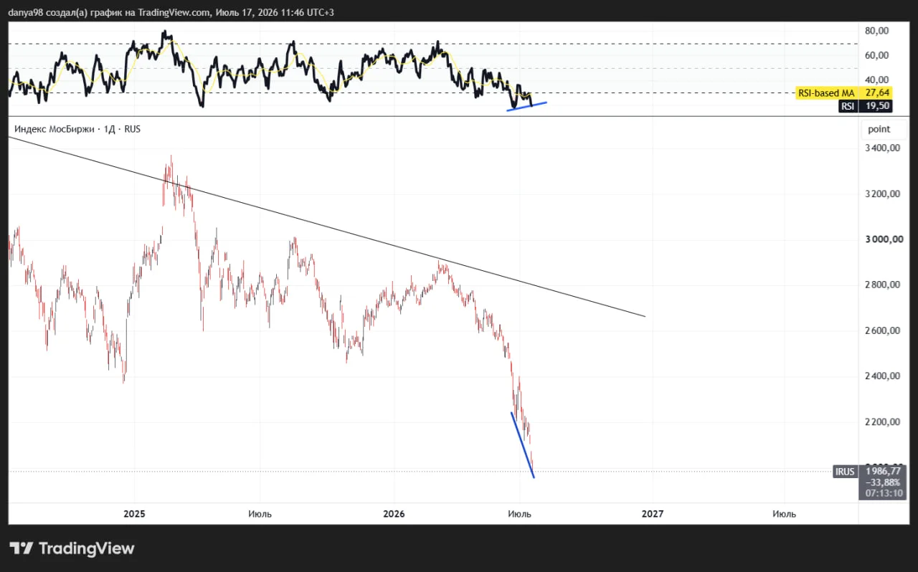The height and width of the screenshot is (572, 918).
Task: Click the point unit label on price axis
Action: click(x=879, y=129)
